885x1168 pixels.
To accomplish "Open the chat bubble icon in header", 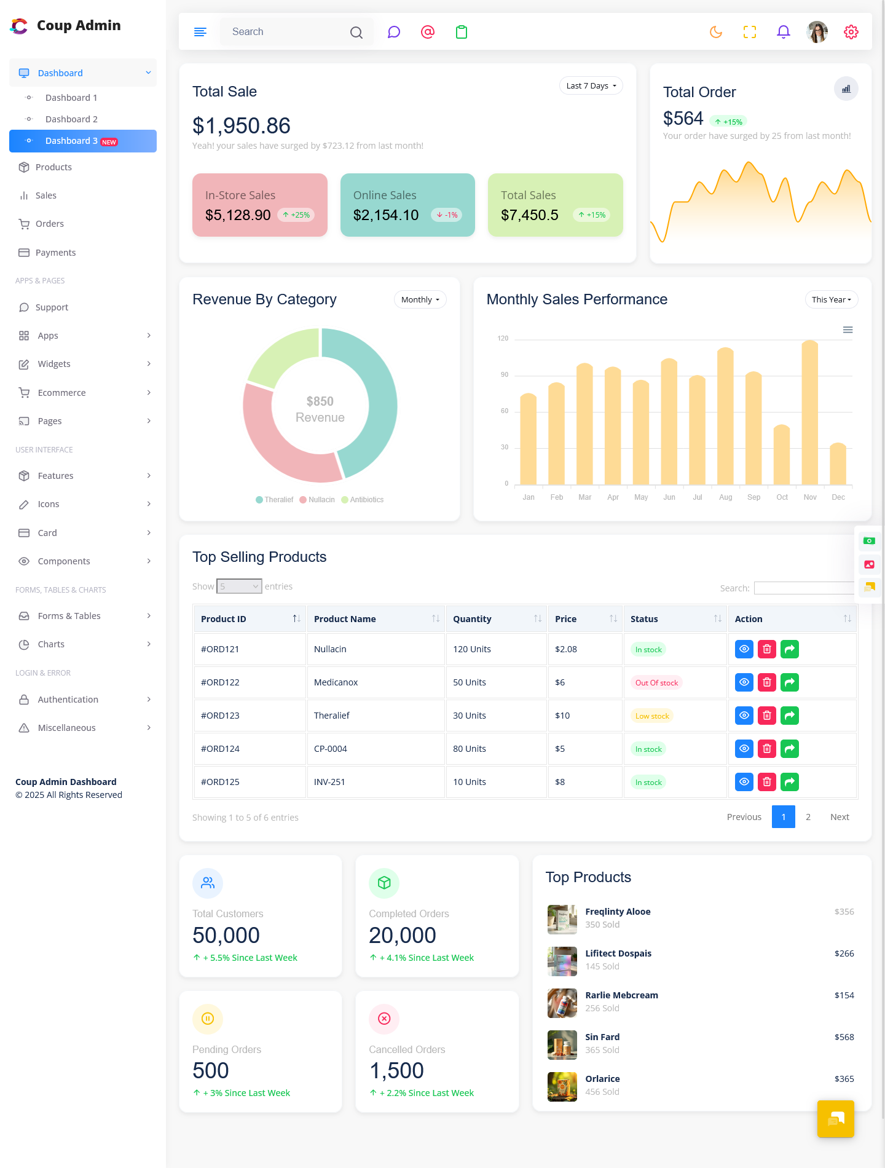I will (x=394, y=32).
